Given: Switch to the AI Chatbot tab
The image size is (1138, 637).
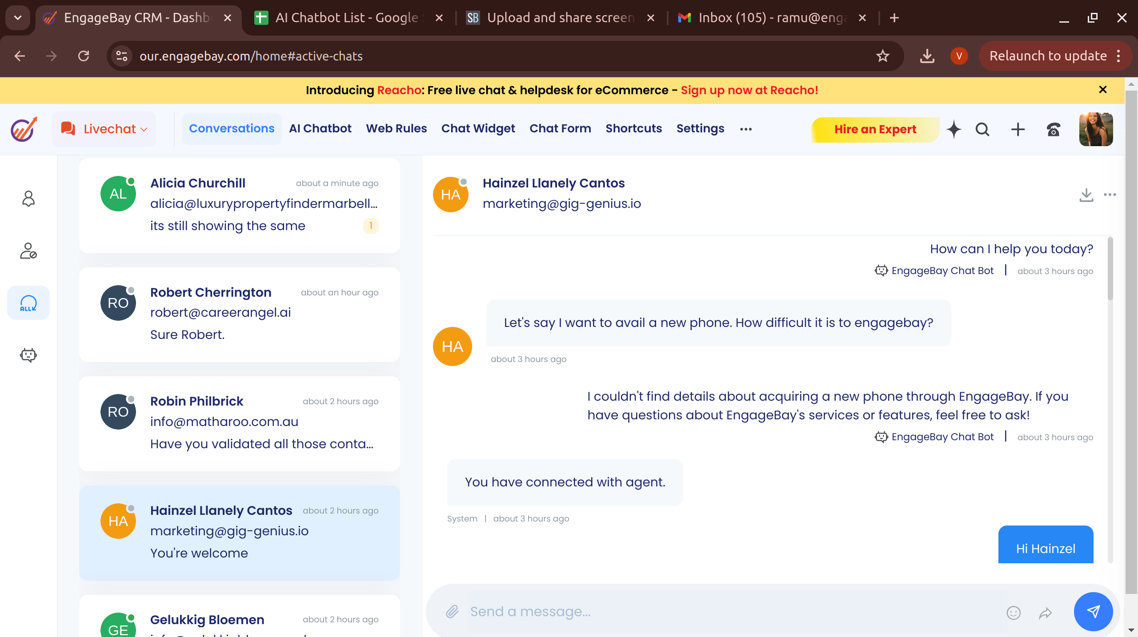Looking at the screenshot, I should (320, 128).
